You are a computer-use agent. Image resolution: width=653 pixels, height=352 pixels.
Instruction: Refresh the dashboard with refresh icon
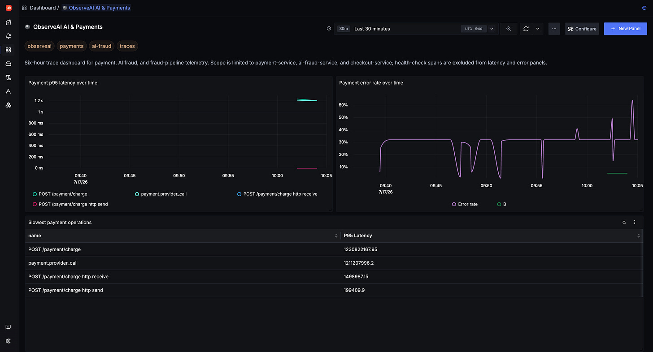tap(526, 29)
